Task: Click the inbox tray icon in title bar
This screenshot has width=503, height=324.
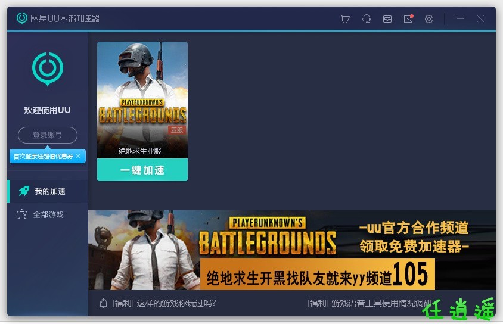Action: pyautogui.click(x=387, y=19)
